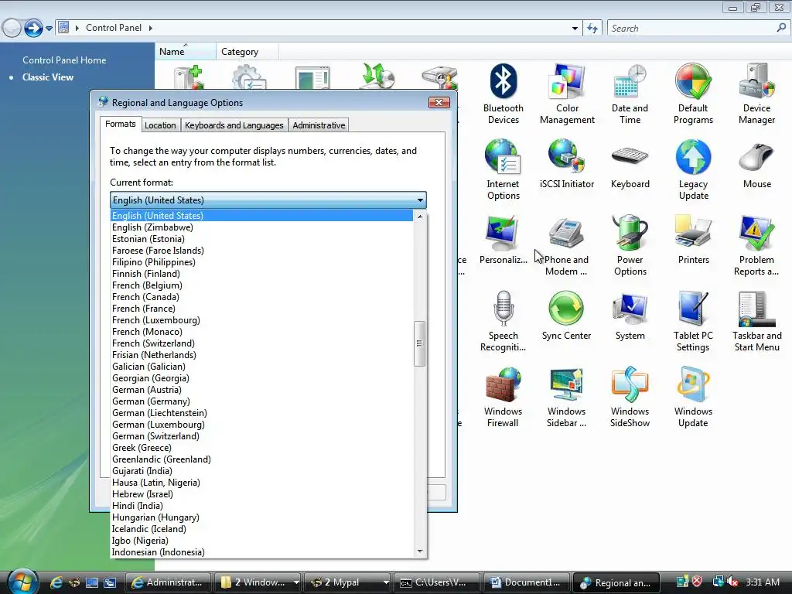Click the Start orb button
The width and height of the screenshot is (792, 594).
point(22,582)
